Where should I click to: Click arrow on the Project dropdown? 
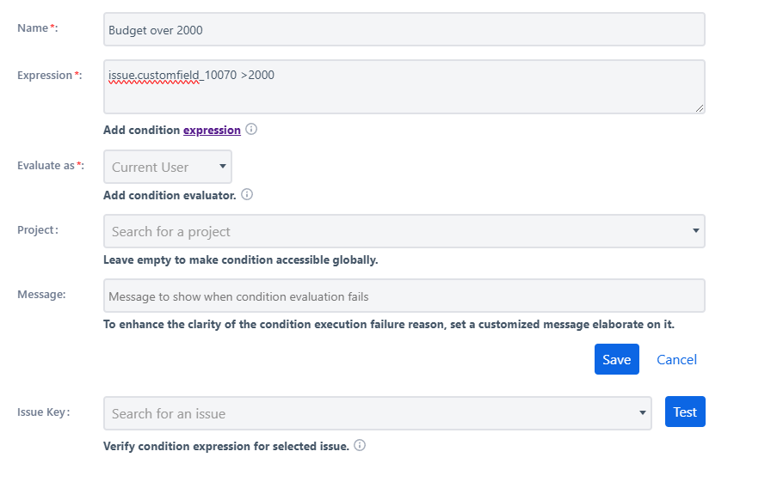[x=696, y=231]
